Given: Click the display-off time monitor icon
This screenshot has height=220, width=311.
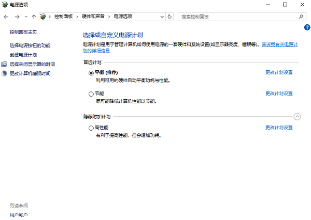Looking at the screenshot, I should click(4, 64).
